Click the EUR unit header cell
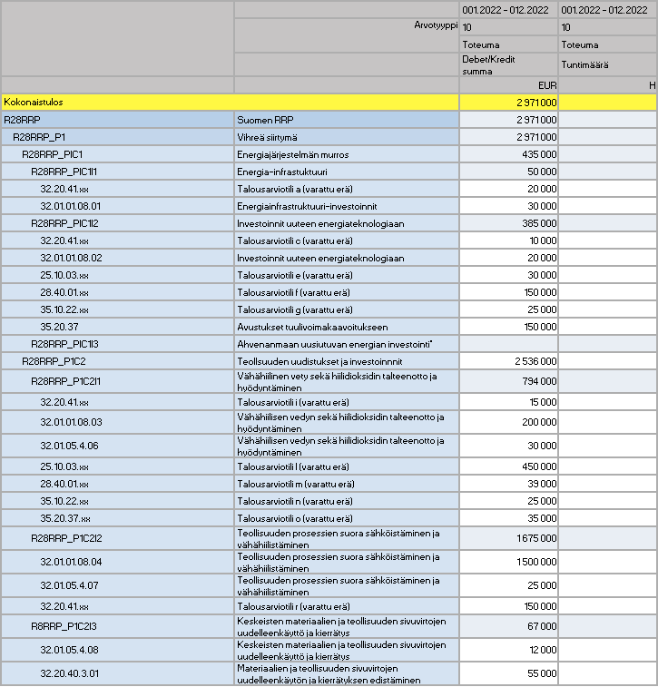 (509, 85)
